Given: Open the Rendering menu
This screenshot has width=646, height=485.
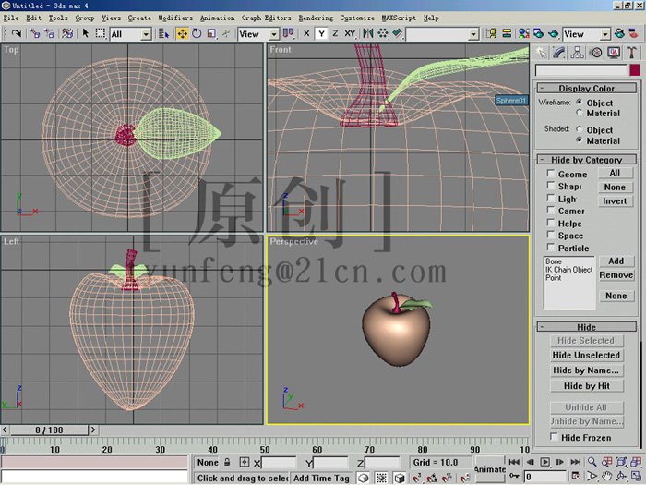Looking at the screenshot, I should pos(316,18).
